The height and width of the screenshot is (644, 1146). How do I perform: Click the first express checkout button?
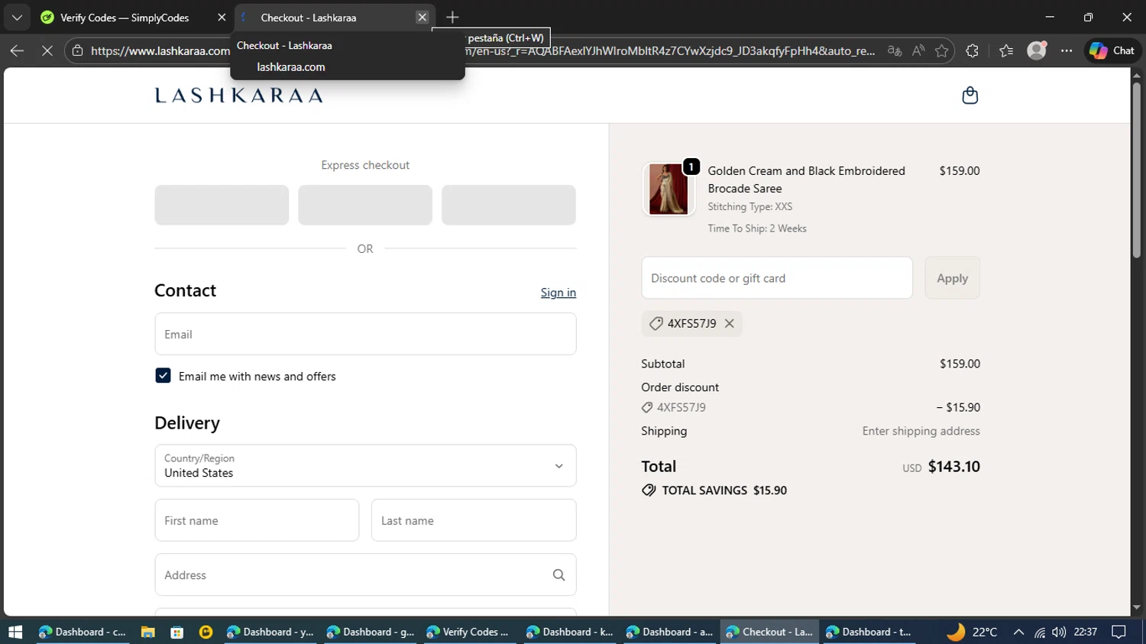click(222, 205)
